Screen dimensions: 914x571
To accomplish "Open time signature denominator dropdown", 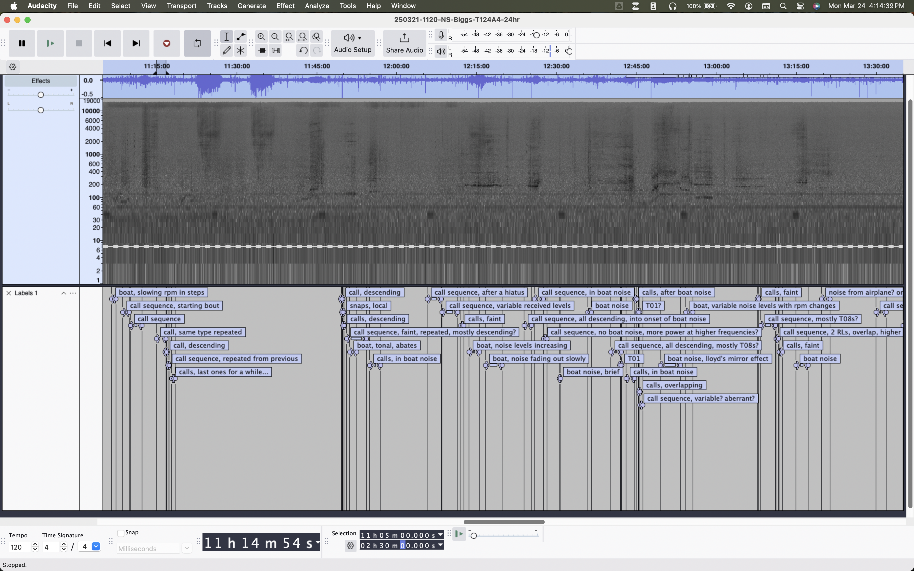I will [x=96, y=547].
